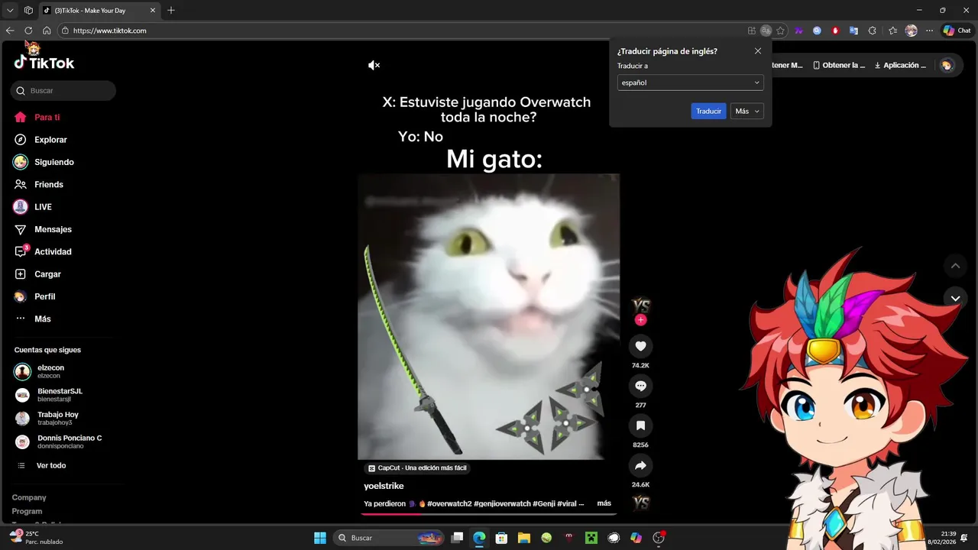978x550 pixels.
Task: Open the Cargar upload page
Action: pyautogui.click(x=37, y=274)
